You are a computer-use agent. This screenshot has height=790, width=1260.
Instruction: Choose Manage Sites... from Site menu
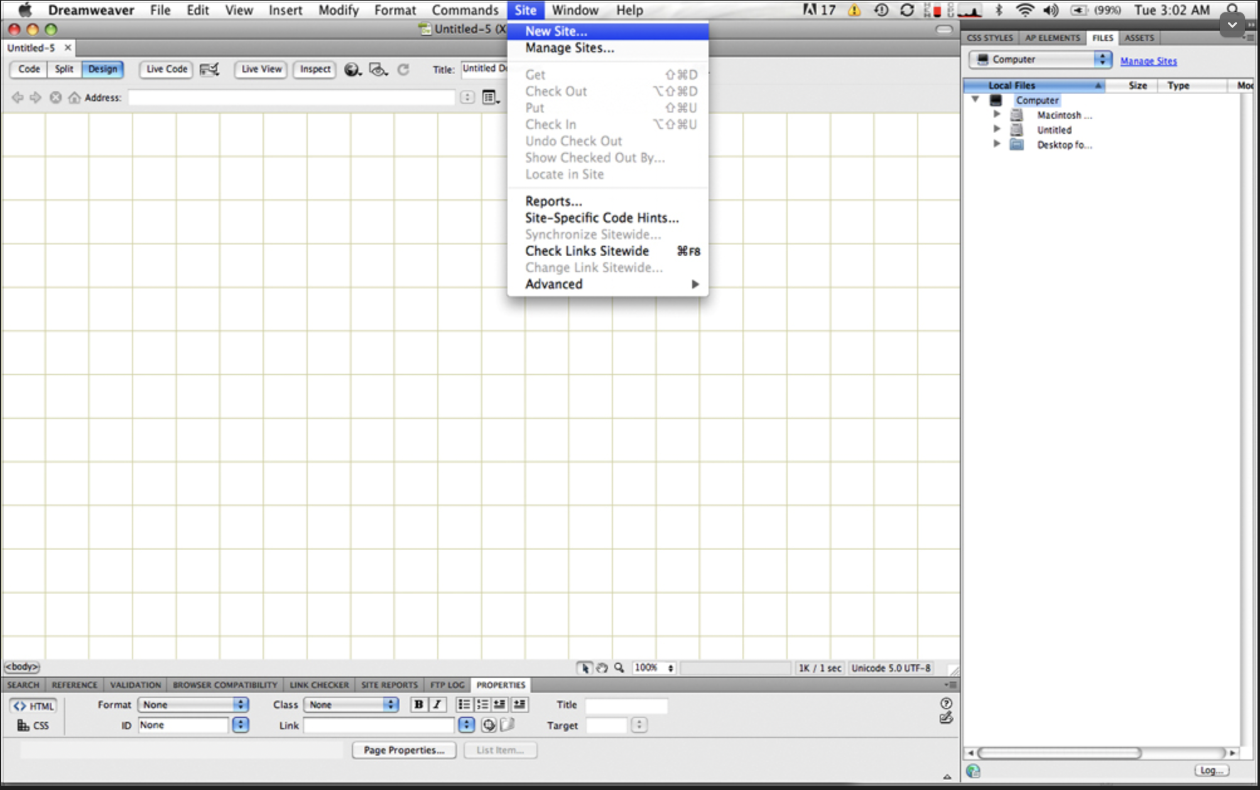pyautogui.click(x=569, y=48)
